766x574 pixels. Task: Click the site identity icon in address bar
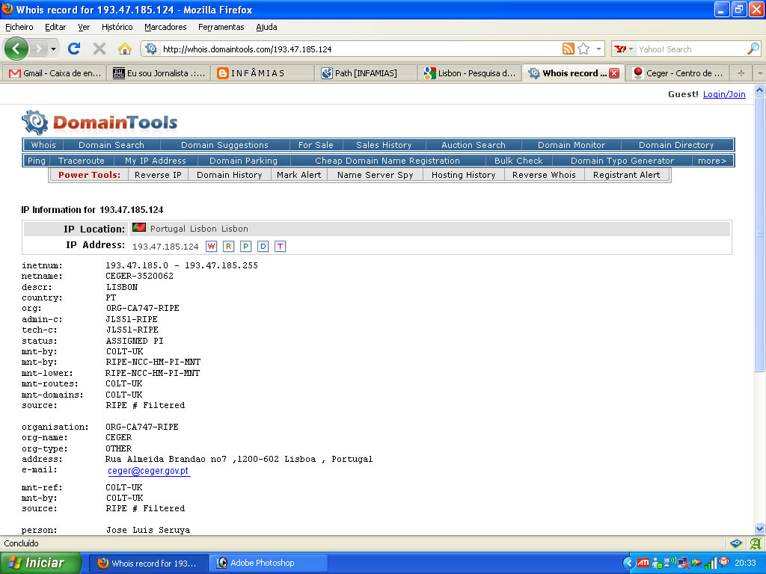(x=151, y=49)
